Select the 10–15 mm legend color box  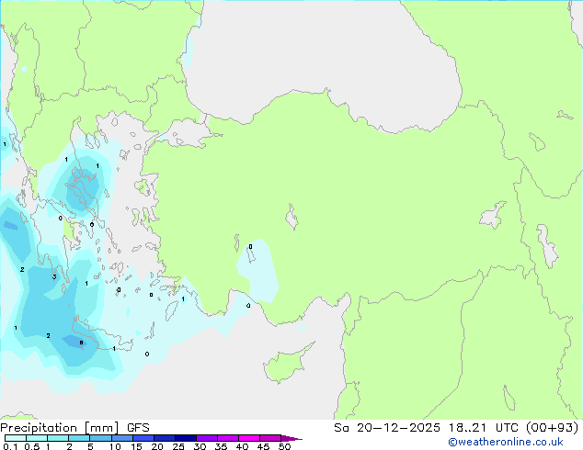[x=121, y=438]
